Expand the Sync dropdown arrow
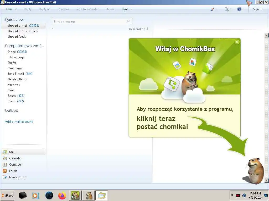 (x=131, y=9)
